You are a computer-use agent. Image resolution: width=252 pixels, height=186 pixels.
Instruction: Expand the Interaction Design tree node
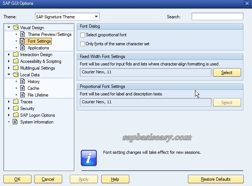click(9, 55)
